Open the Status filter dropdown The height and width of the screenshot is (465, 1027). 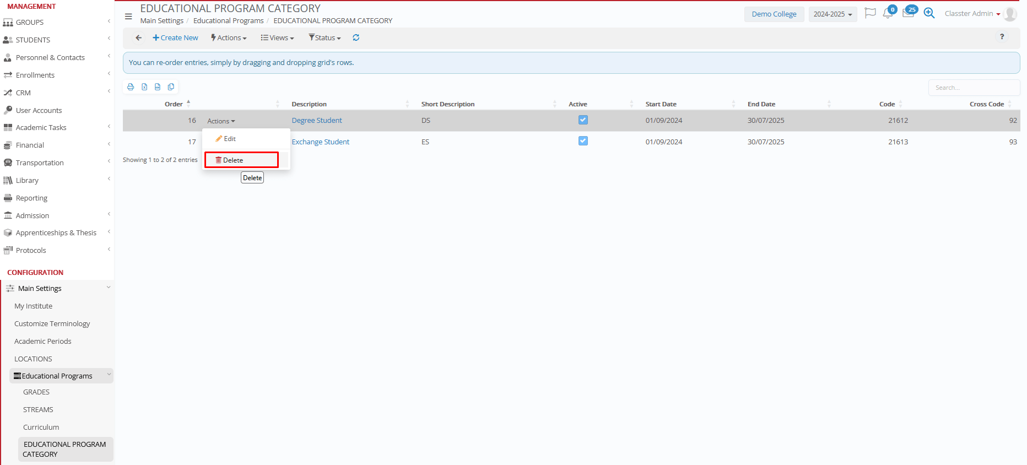325,38
